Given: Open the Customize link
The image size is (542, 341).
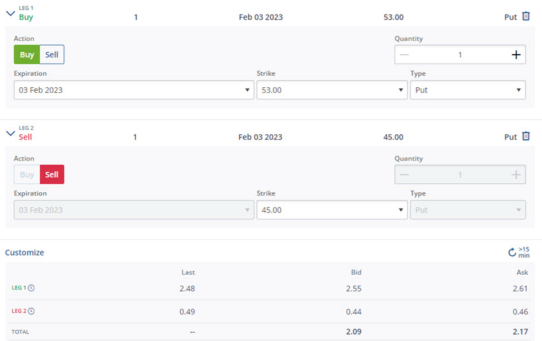Looking at the screenshot, I should coord(24,253).
